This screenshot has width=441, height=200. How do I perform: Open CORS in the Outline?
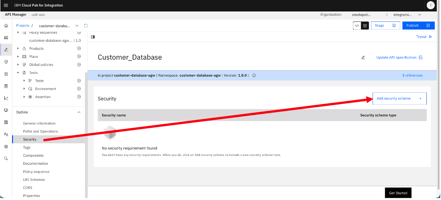coord(28,188)
